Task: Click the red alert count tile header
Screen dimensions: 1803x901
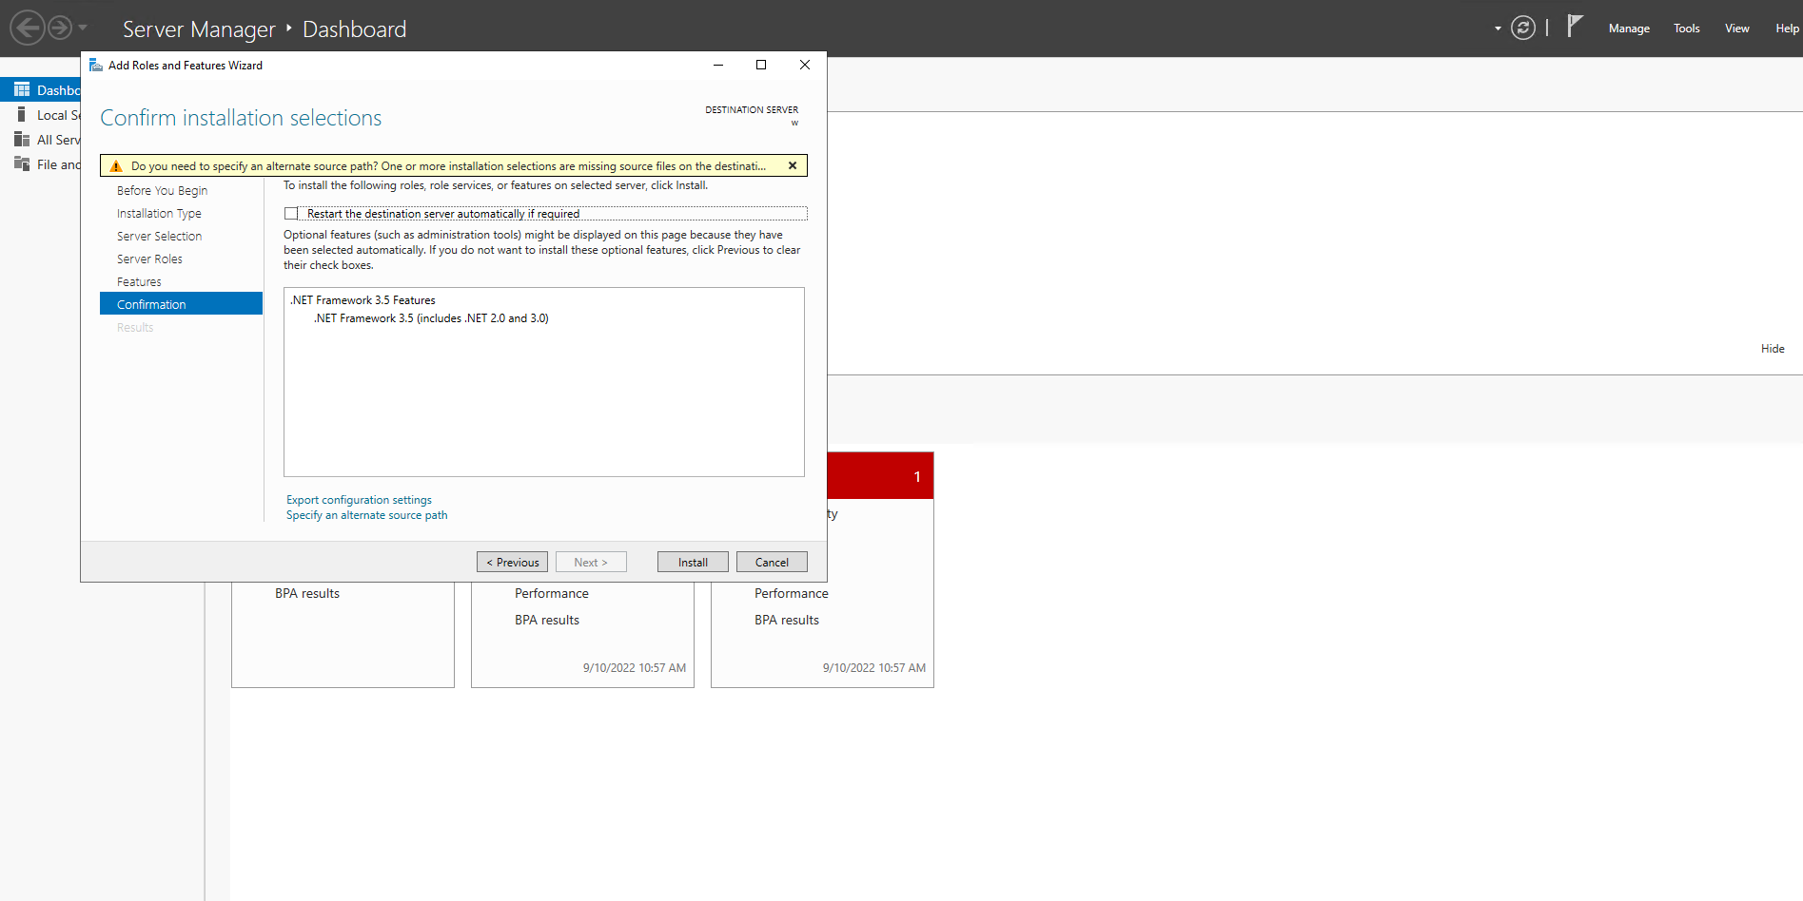Action: (x=880, y=475)
